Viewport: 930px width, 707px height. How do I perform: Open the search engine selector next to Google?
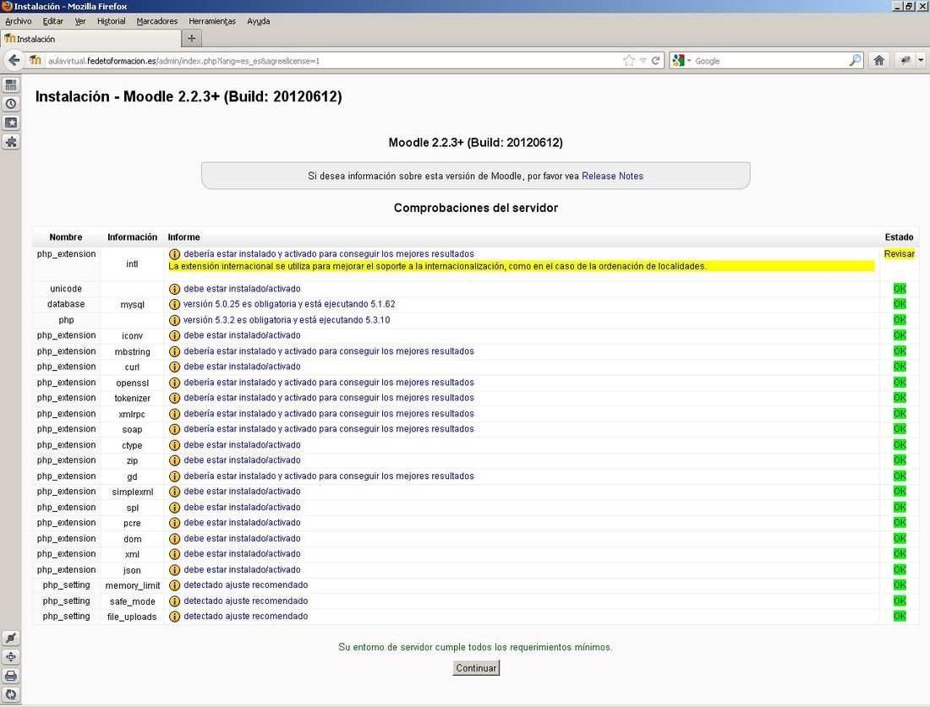[x=682, y=61]
